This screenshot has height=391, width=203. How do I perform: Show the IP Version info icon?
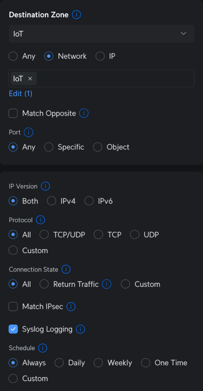(x=45, y=186)
